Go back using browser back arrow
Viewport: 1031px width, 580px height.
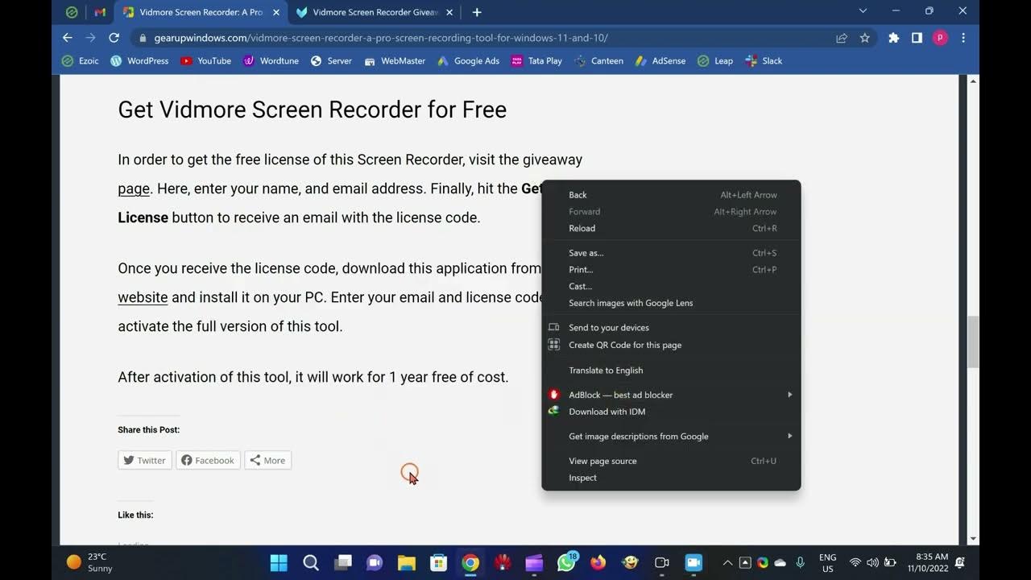coord(68,38)
